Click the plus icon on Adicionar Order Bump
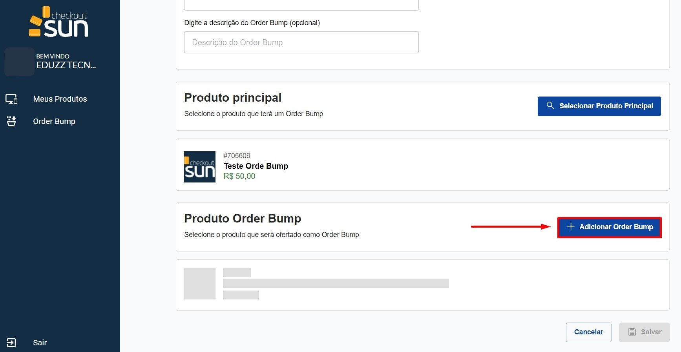The width and height of the screenshot is (681, 352). tap(571, 226)
